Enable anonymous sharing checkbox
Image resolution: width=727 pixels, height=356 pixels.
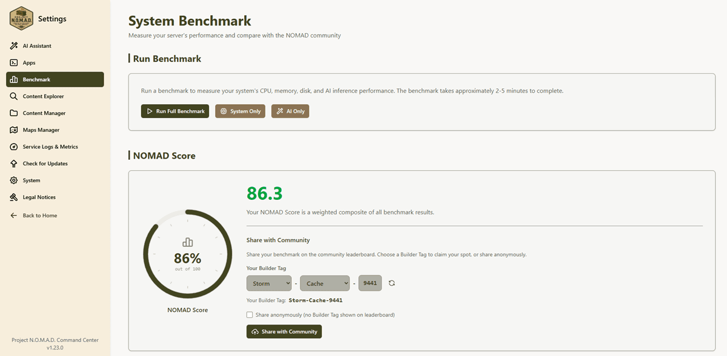point(250,315)
